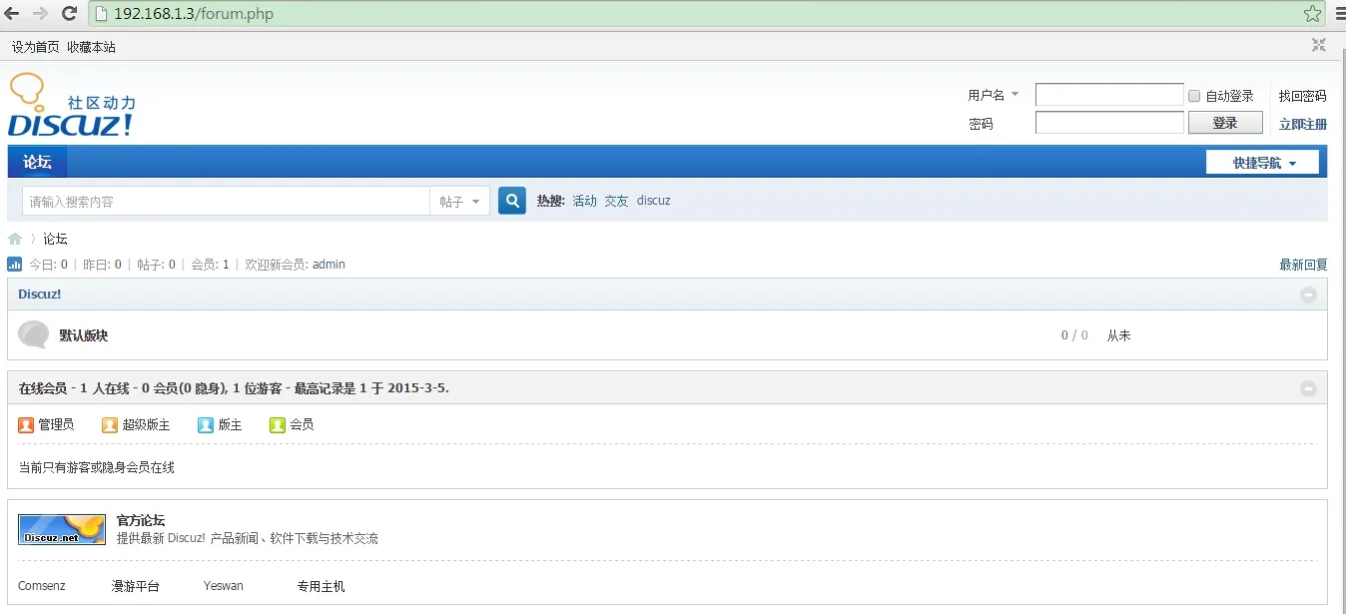Click the browser address bar URL
The height and width of the screenshot is (614, 1346).
(x=194, y=14)
